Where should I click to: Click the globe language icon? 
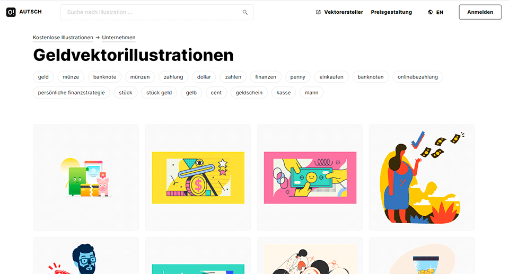point(430,12)
